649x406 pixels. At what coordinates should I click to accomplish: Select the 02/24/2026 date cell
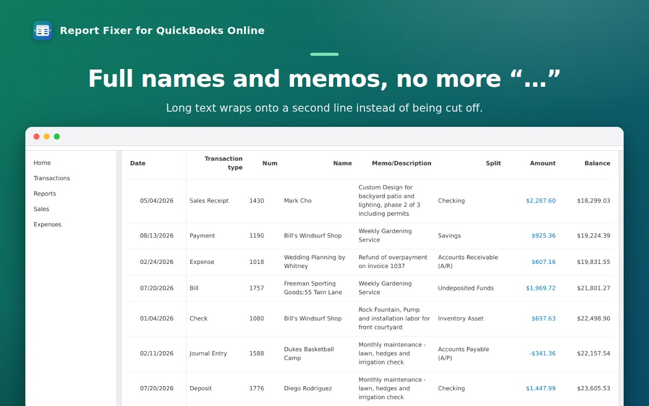click(157, 262)
